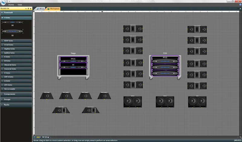The width and height of the screenshot is (242, 142).
Task: Open the zoom magnifier in bottom-right corner
Action: coord(240,137)
